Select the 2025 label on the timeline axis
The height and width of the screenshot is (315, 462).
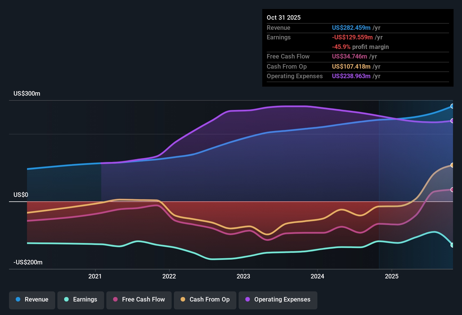(392, 276)
